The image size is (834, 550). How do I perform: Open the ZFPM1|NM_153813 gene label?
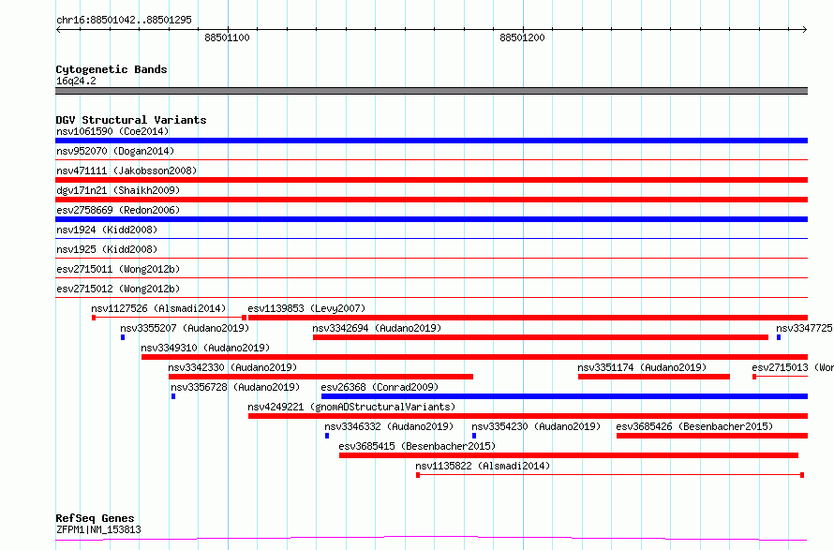(98, 529)
